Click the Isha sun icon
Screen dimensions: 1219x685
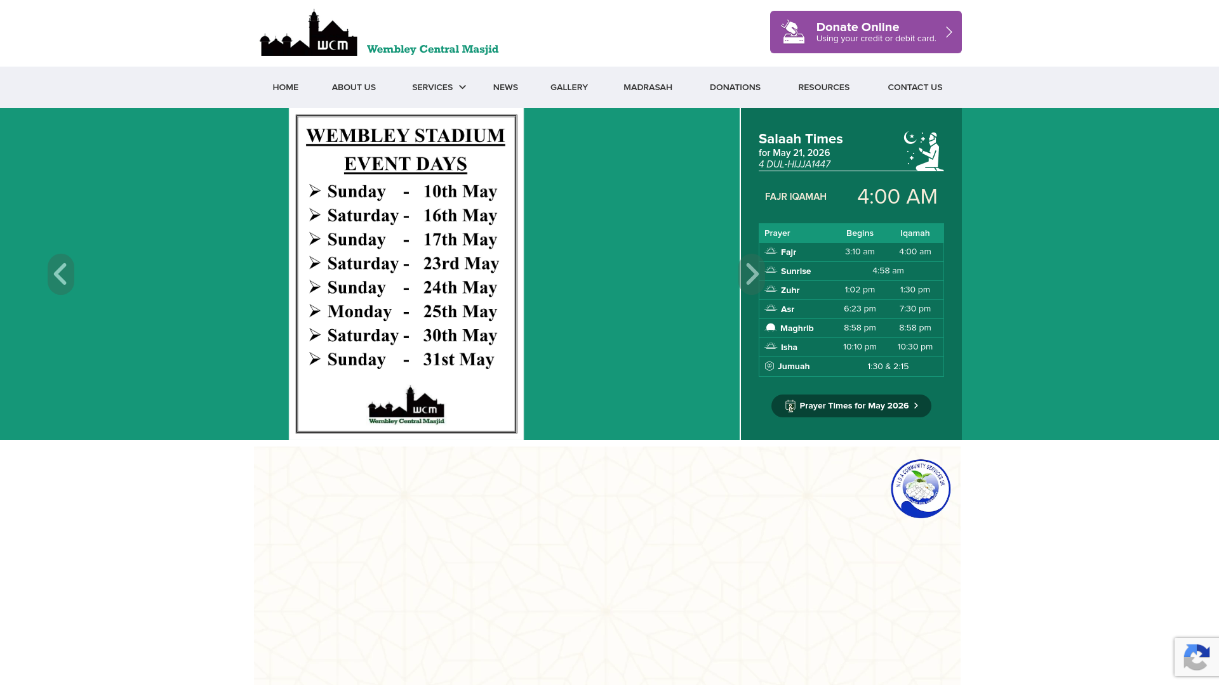(771, 347)
